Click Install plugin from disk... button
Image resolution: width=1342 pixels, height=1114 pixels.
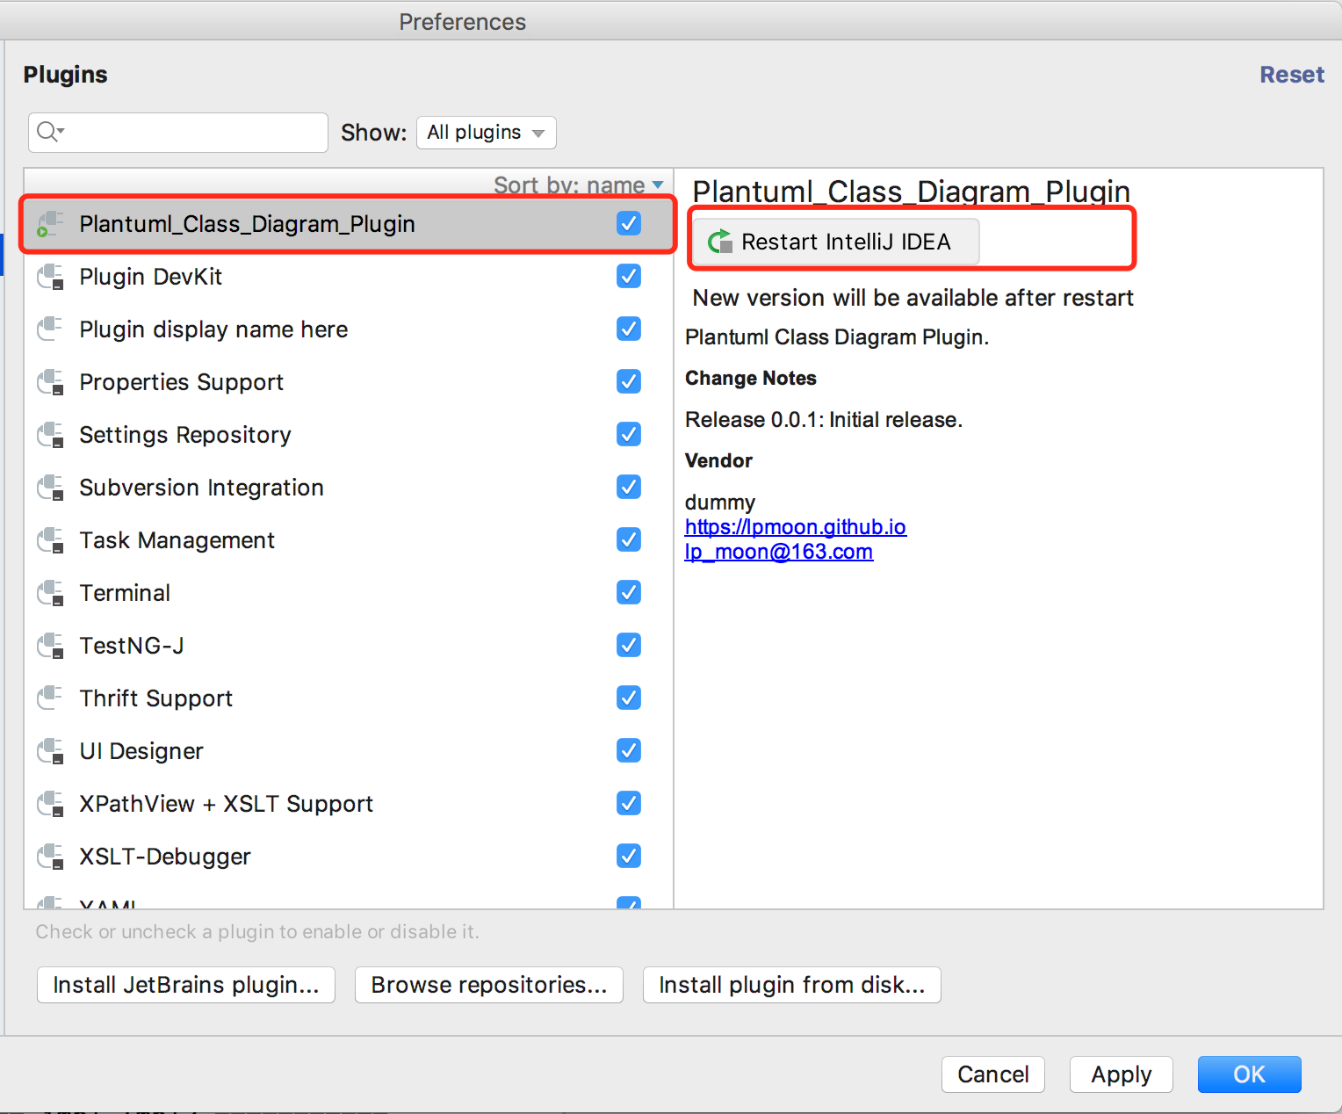point(792,985)
